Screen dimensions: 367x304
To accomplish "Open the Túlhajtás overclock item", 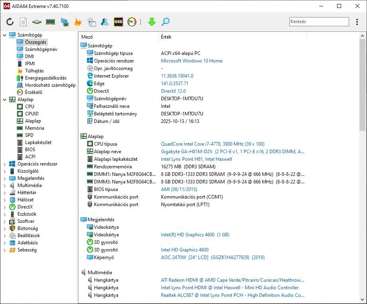I will (34, 71).
